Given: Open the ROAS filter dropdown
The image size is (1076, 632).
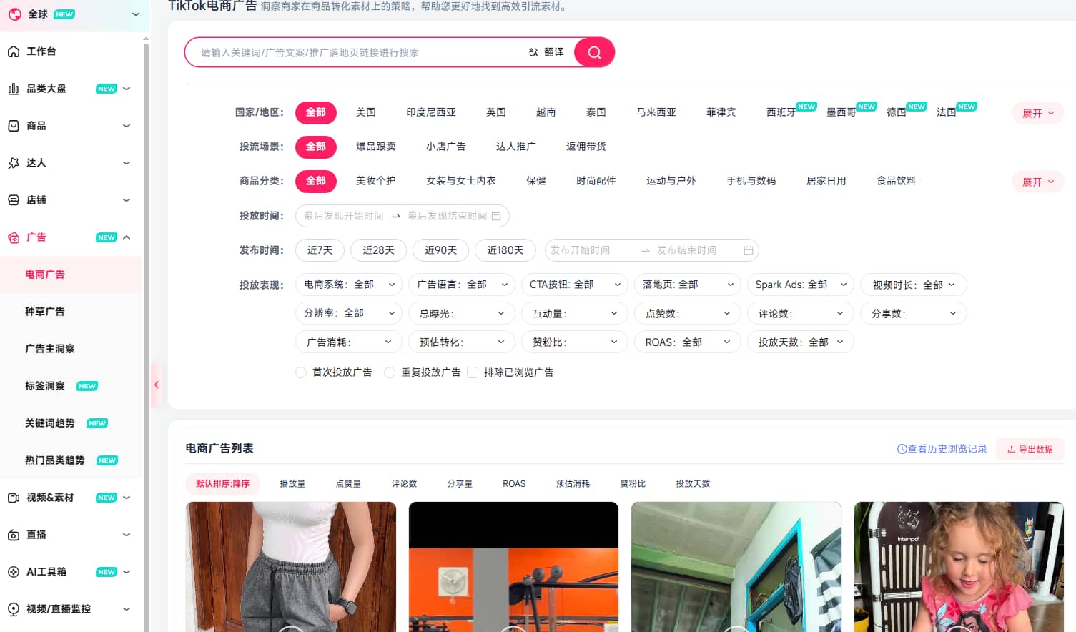Looking at the screenshot, I should coord(687,342).
